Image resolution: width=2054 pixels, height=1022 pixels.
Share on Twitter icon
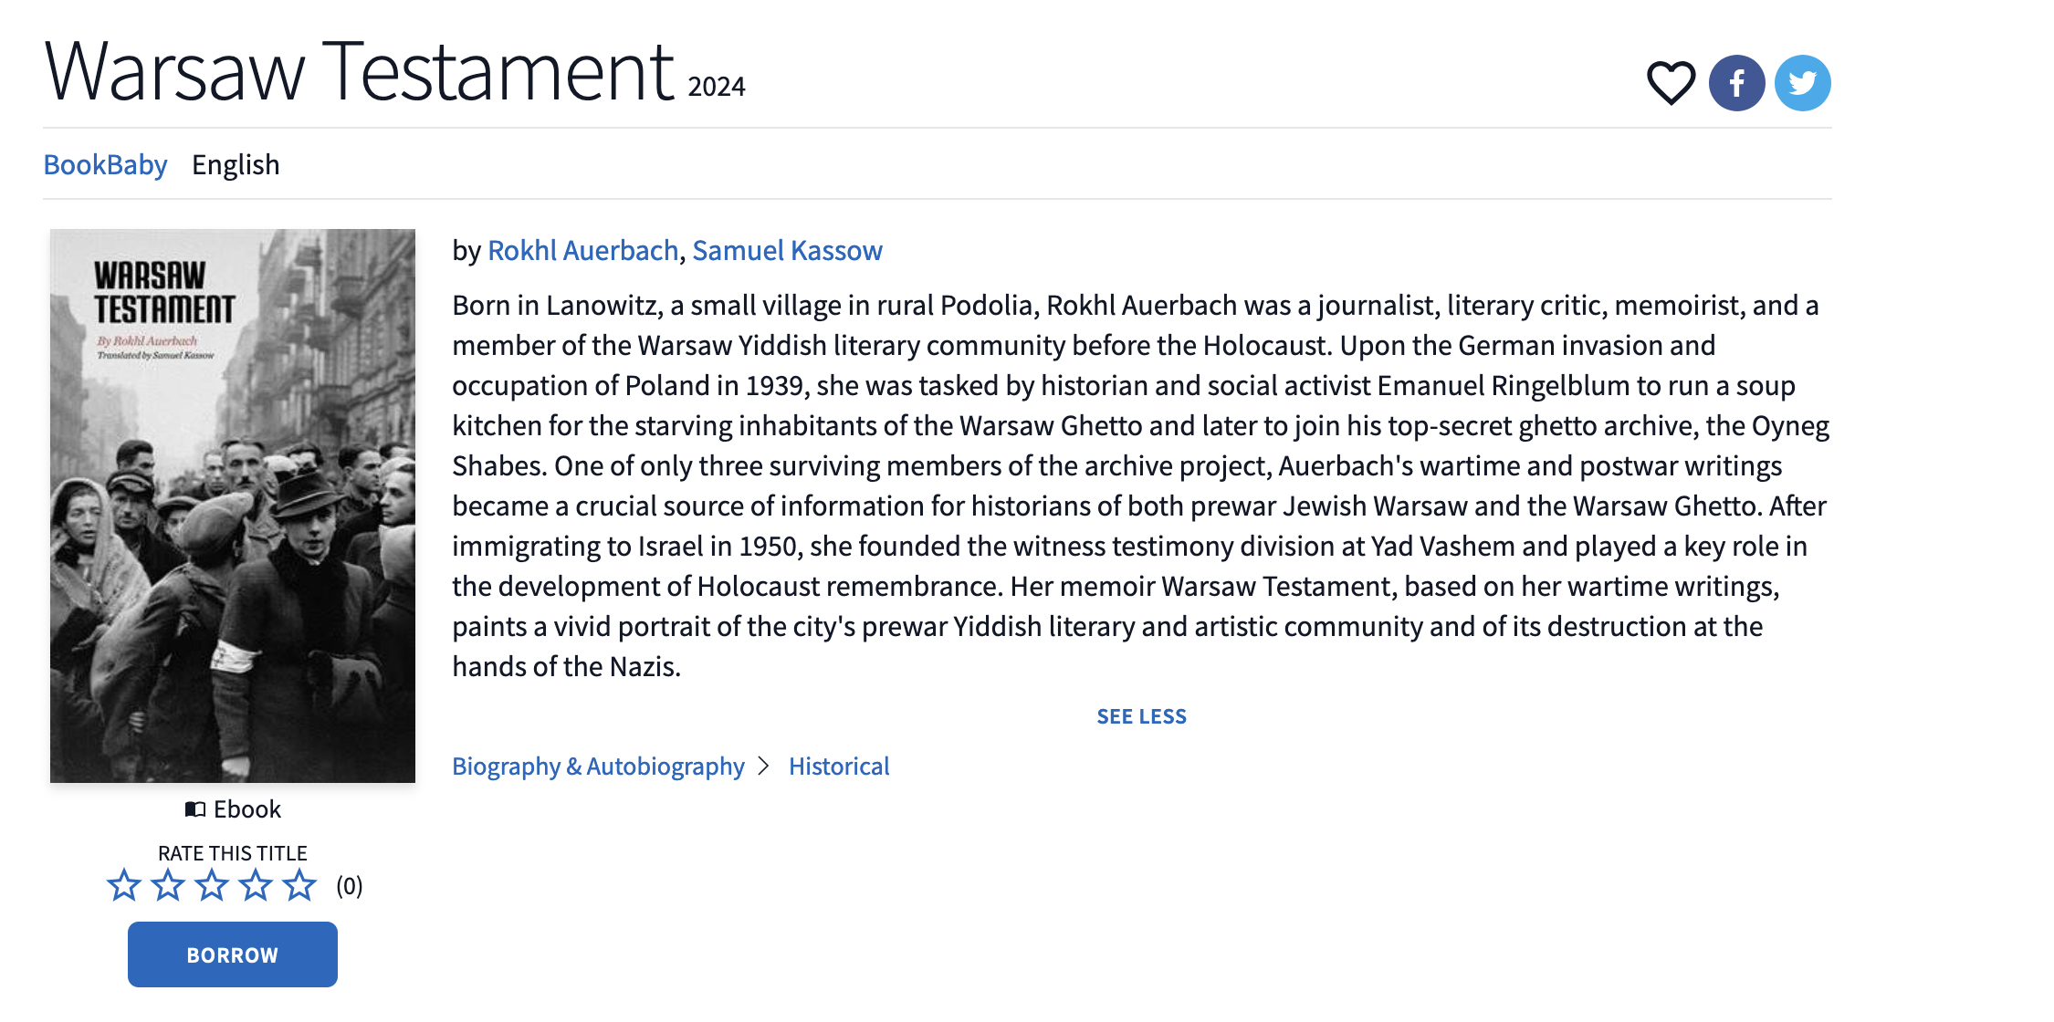[1802, 83]
